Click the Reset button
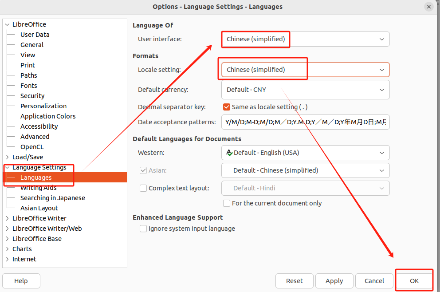This screenshot has height=292, width=440. 295,281
